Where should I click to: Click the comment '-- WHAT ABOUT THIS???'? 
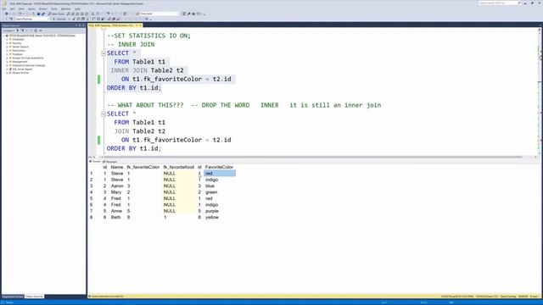click(x=145, y=105)
